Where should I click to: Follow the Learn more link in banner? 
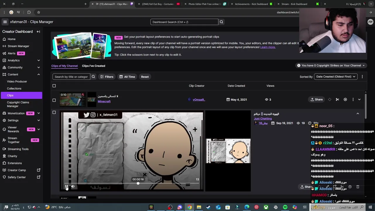click(x=268, y=47)
